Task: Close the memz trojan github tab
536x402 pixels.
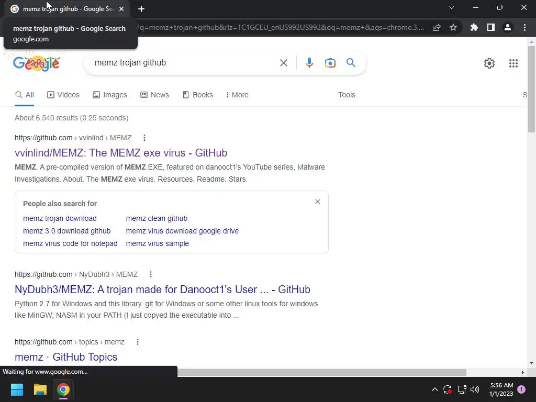Action: coord(121,9)
